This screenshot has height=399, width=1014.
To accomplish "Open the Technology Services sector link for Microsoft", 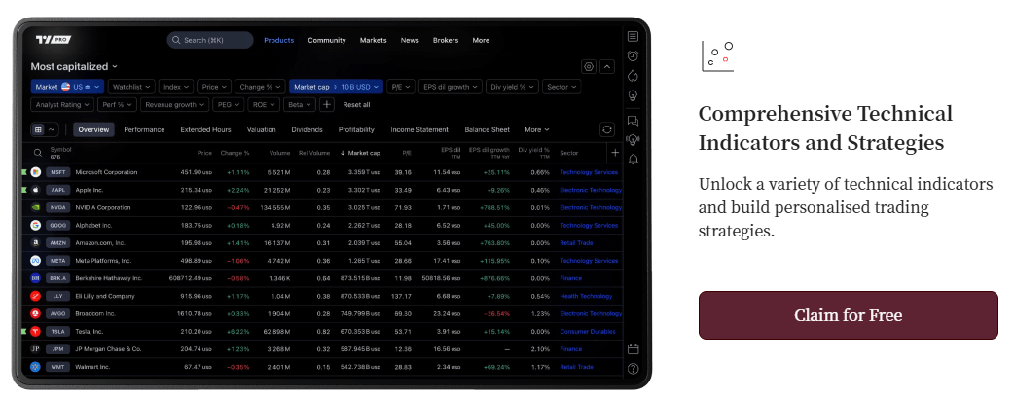I will tap(589, 172).
